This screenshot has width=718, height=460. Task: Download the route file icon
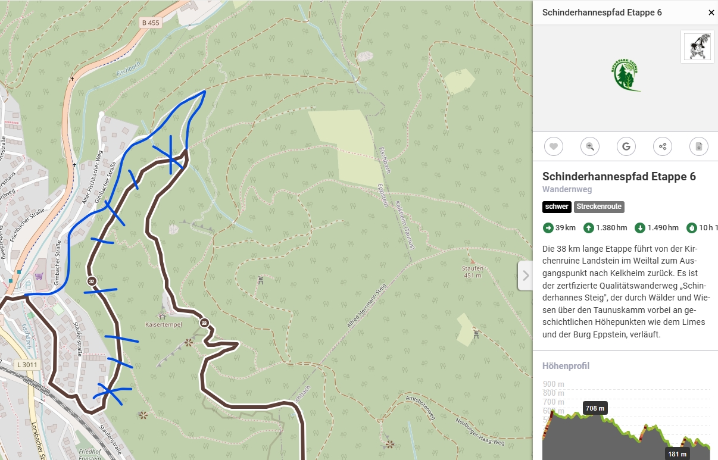point(699,146)
